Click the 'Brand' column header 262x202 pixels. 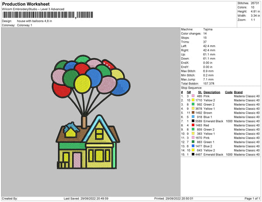coord(238,92)
